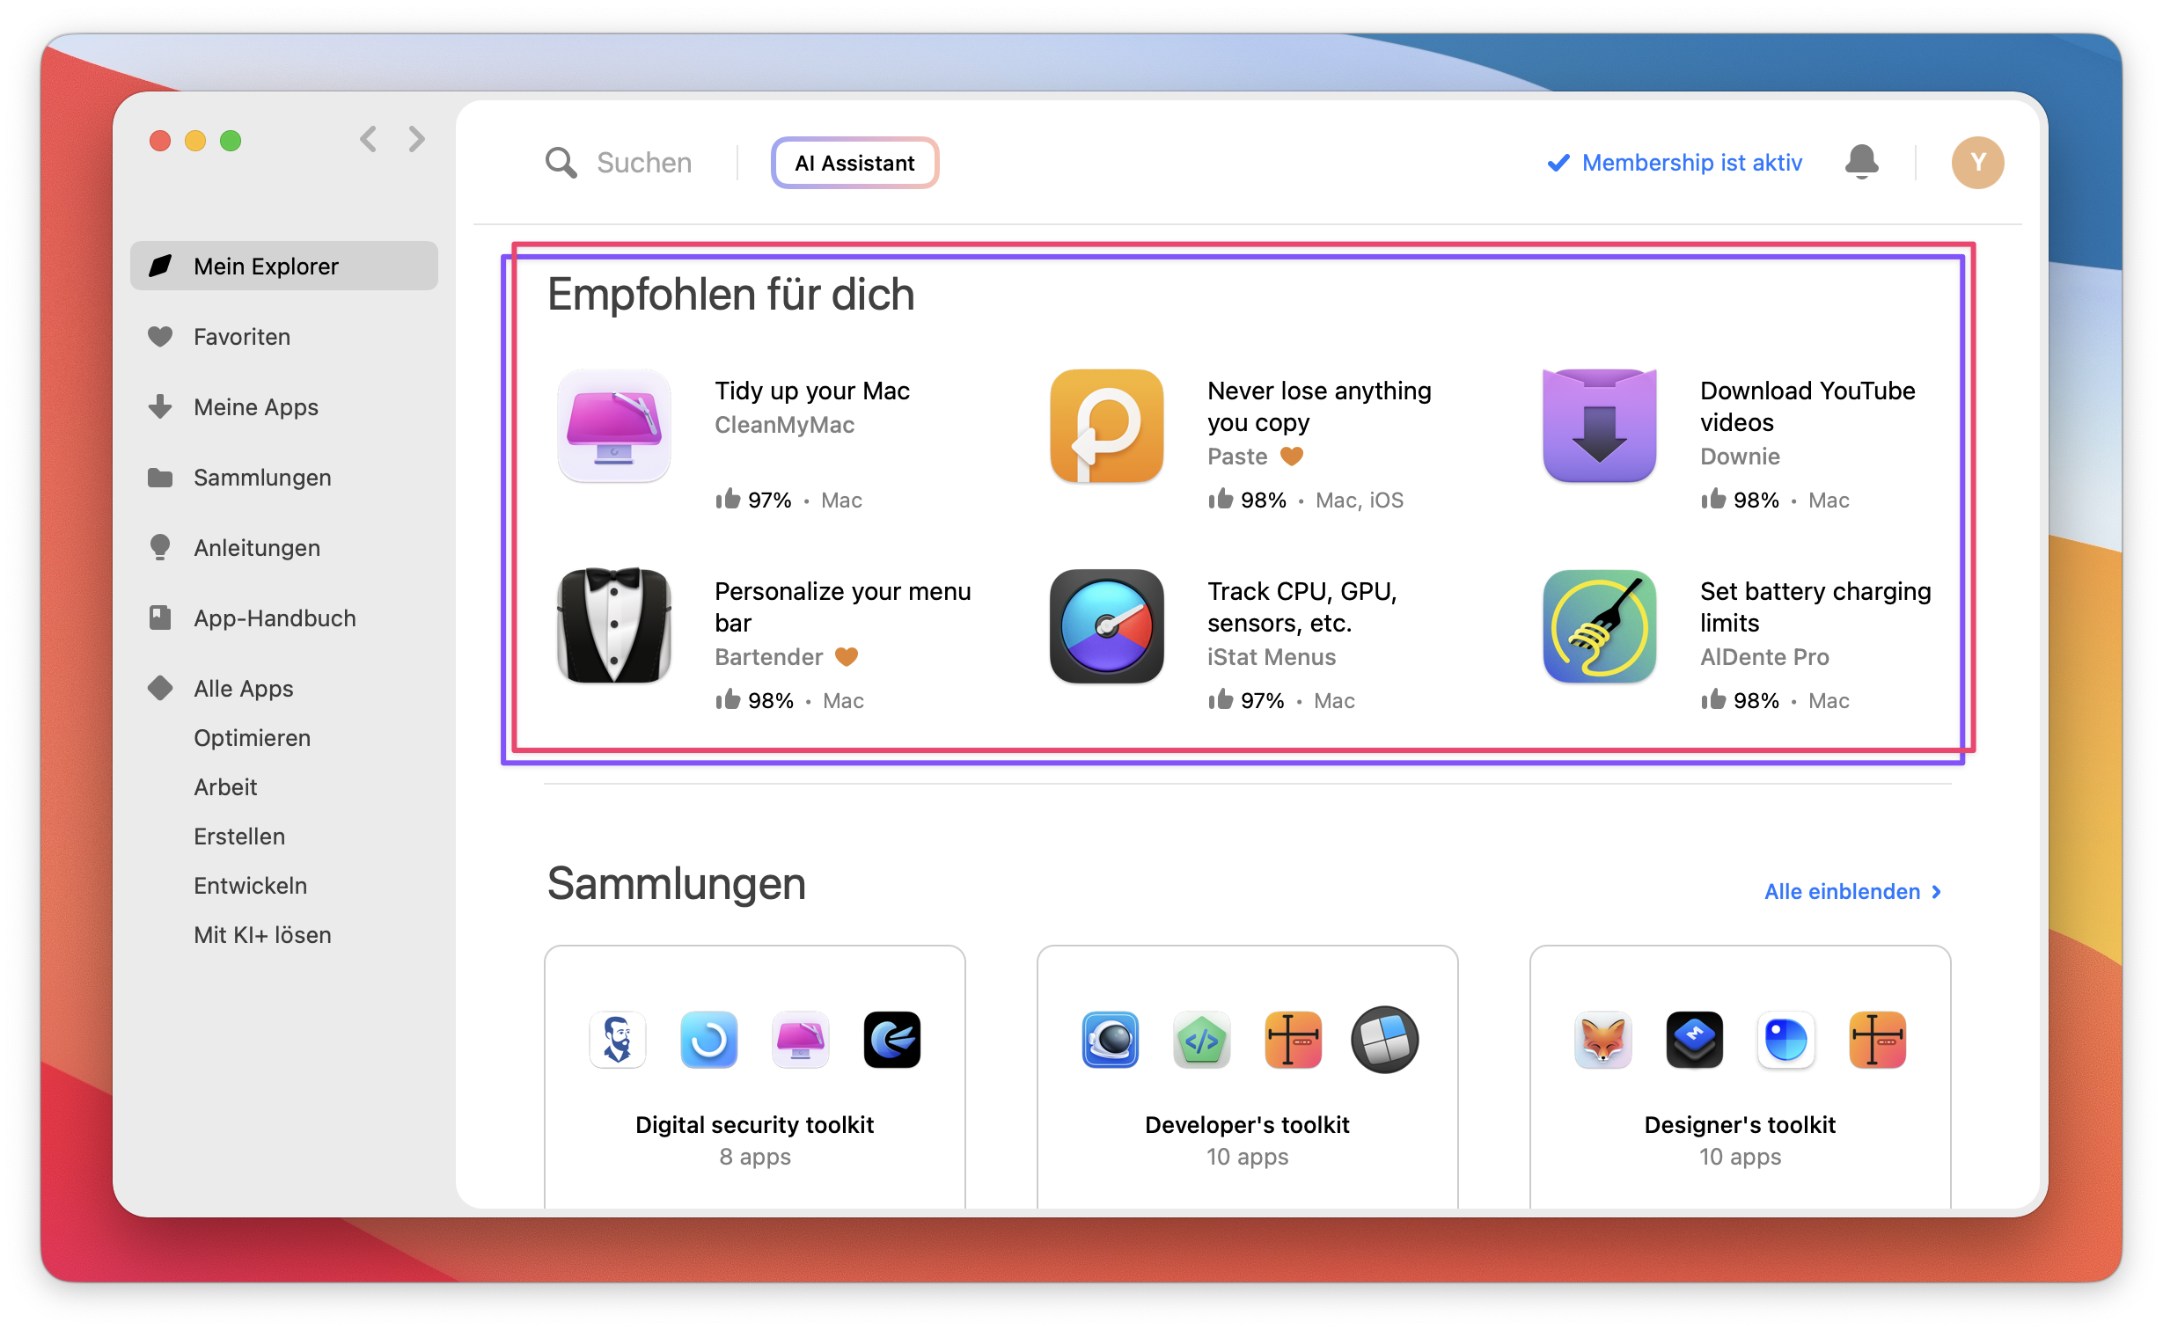Image resolution: width=2163 pixels, height=1330 pixels.
Task: Click Track CPU, GPU, sensors title
Action: (x=1302, y=607)
